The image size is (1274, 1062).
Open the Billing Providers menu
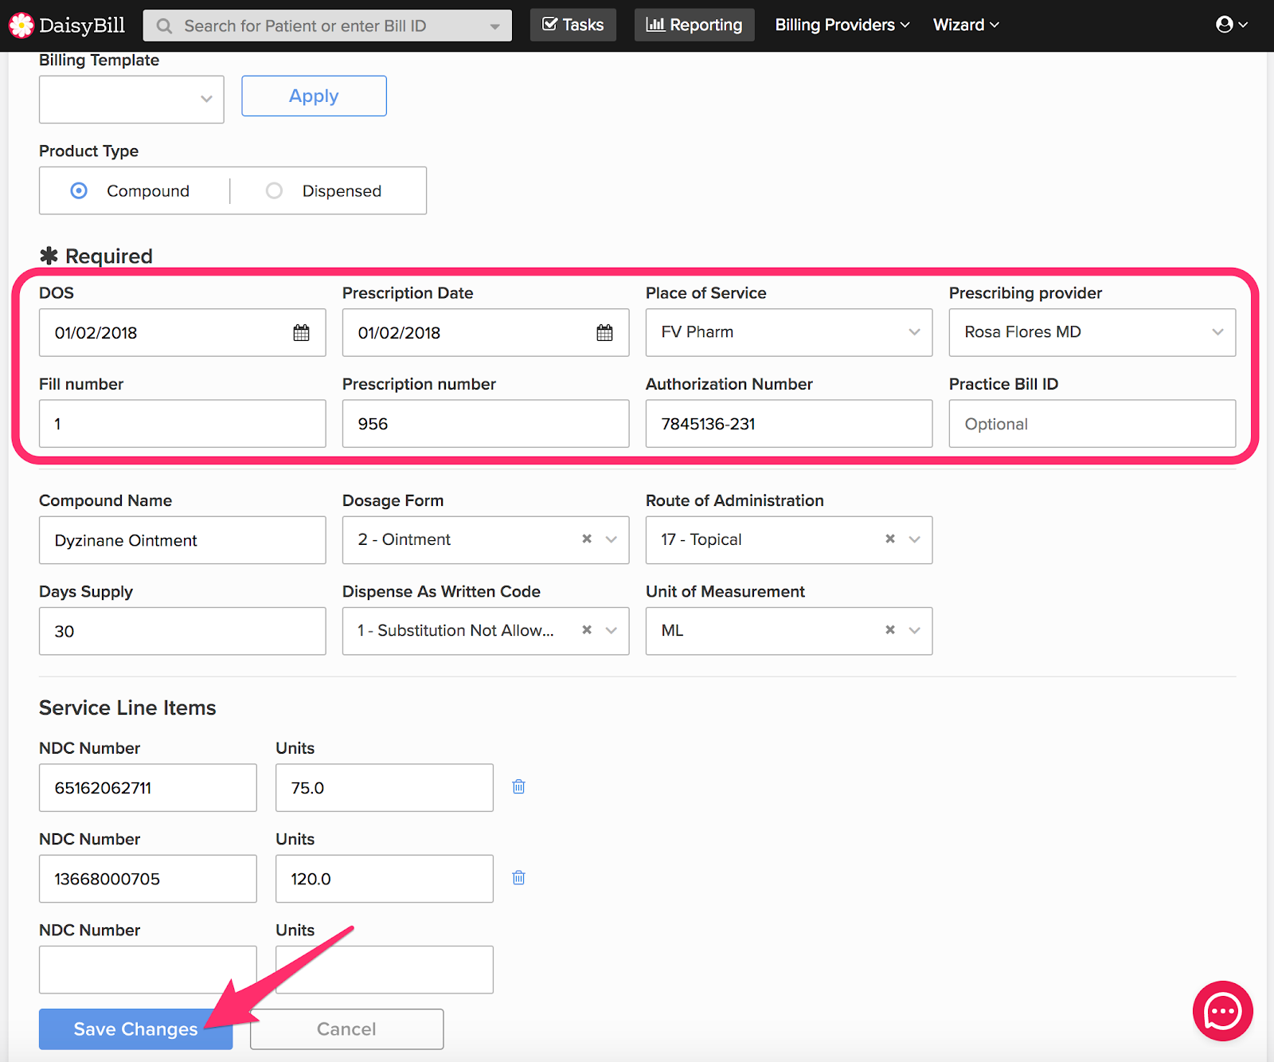pyautogui.click(x=842, y=25)
